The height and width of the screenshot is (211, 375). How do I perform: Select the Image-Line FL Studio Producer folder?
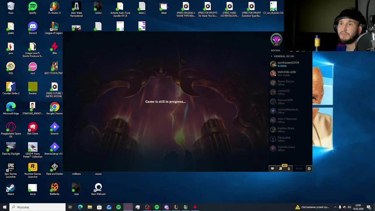33,50
